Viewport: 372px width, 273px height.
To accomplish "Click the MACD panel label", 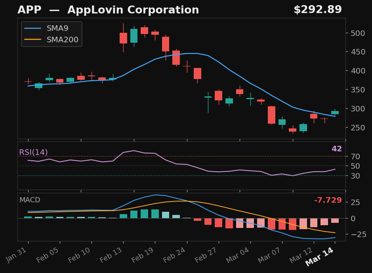I will (30, 200).
